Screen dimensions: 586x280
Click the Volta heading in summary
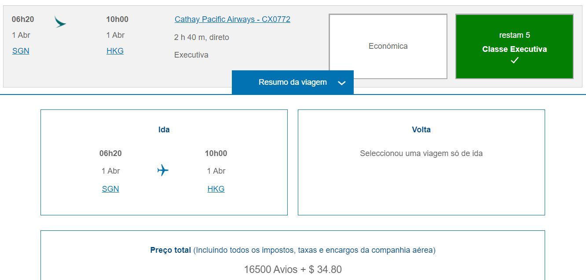pyautogui.click(x=421, y=130)
